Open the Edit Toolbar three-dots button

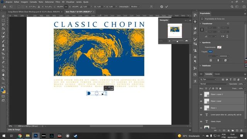coord(3,83)
